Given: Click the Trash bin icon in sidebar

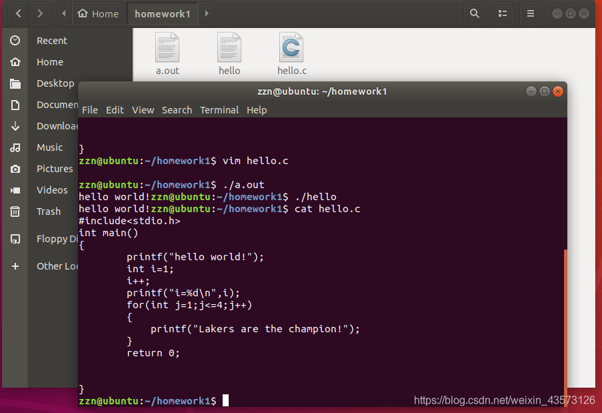Looking at the screenshot, I should pos(15,212).
